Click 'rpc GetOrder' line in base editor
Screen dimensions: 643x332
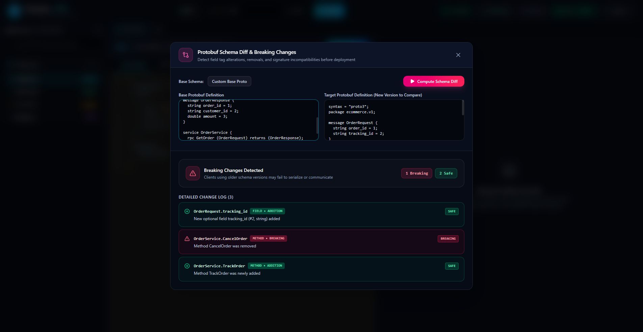click(245, 138)
